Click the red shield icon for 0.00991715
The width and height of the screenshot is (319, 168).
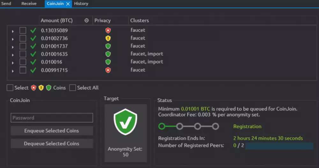click(x=108, y=70)
